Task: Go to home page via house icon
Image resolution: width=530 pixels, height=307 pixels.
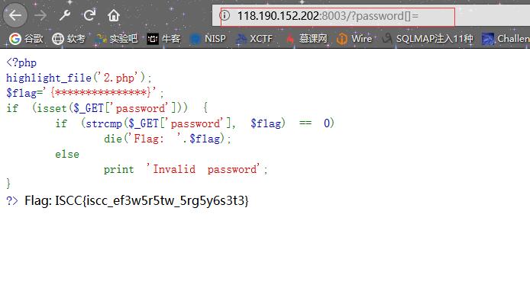Action: pos(114,15)
